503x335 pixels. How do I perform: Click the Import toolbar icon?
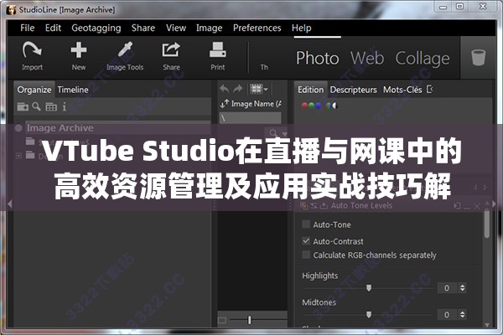pos(32,50)
